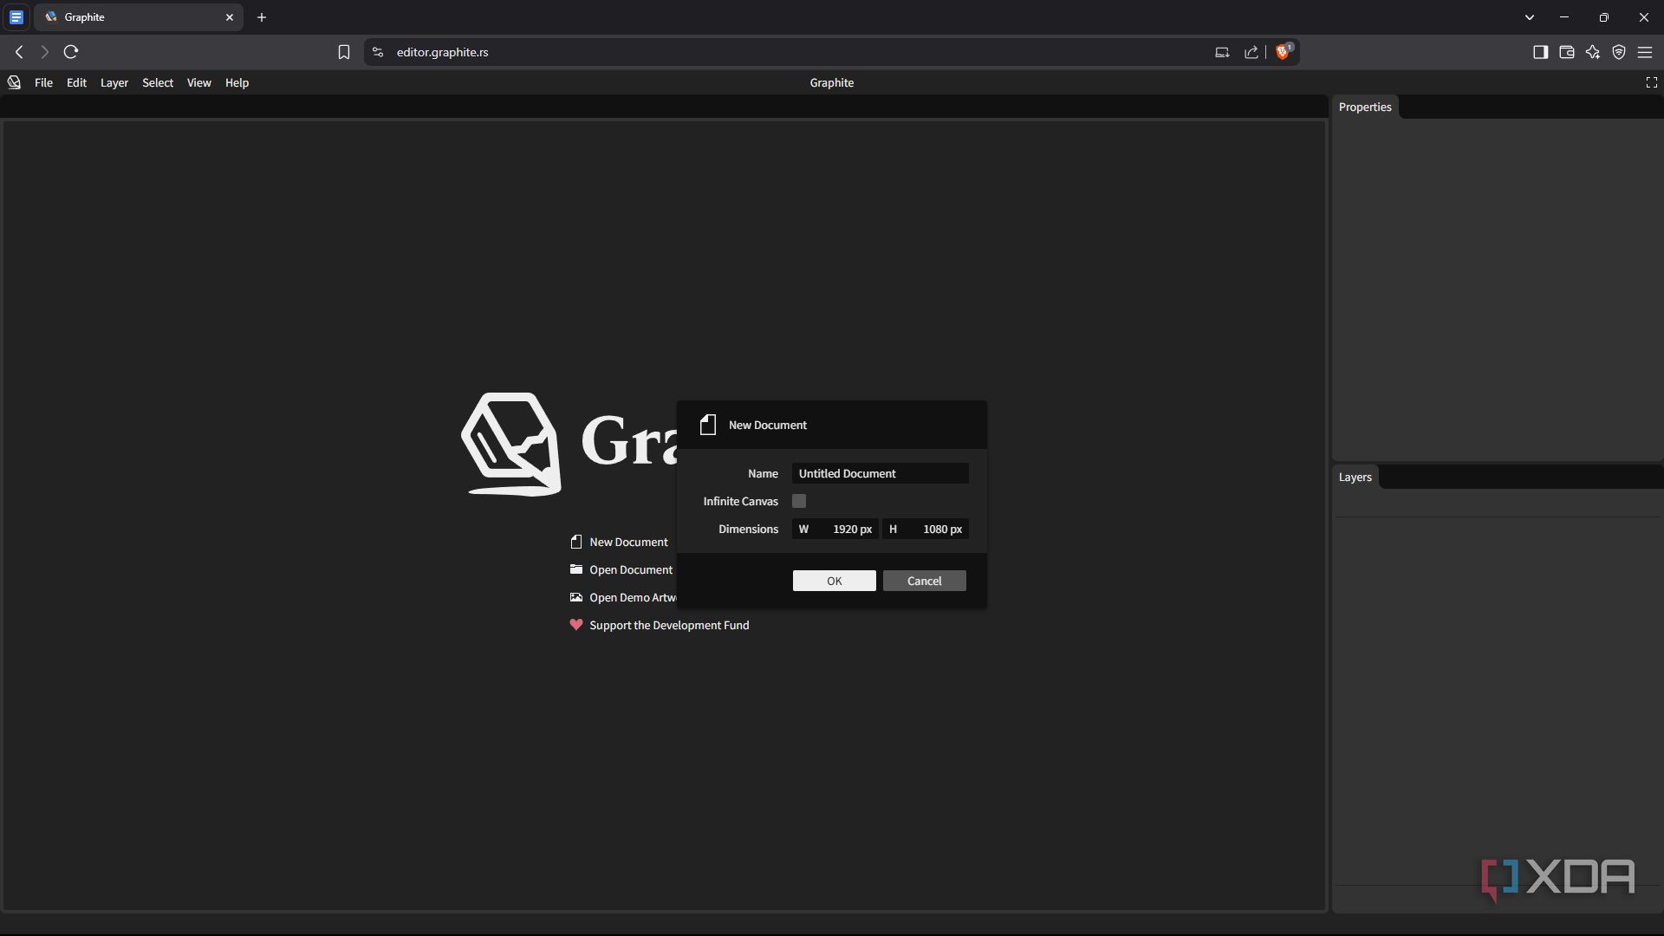Bookmark this page icon
The height and width of the screenshot is (936, 1664).
click(344, 52)
